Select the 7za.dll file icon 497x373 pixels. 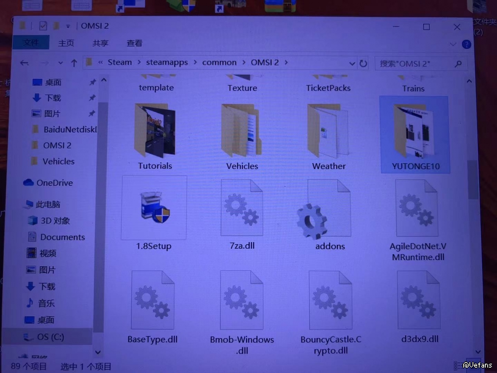(242, 208)
